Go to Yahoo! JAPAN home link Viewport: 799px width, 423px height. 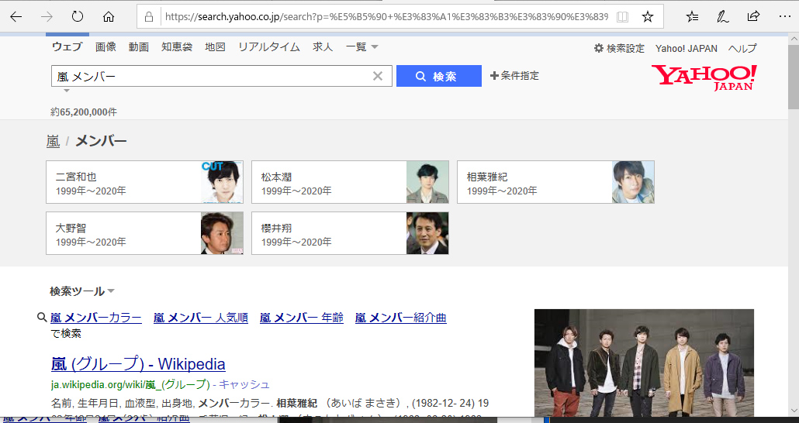tap(687, 48)
